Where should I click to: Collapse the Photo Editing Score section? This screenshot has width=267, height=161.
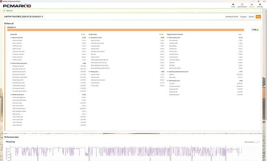click(x=168, y=38)
